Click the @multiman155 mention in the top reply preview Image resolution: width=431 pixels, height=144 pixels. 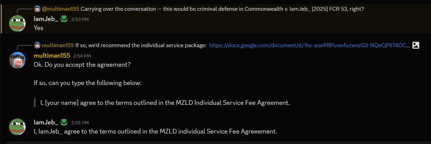60,9
